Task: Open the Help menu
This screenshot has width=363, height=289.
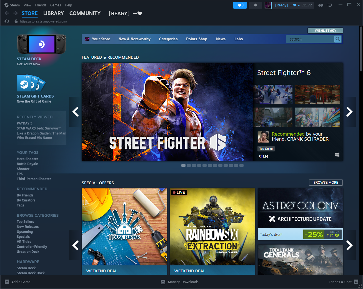Action: 68,5
